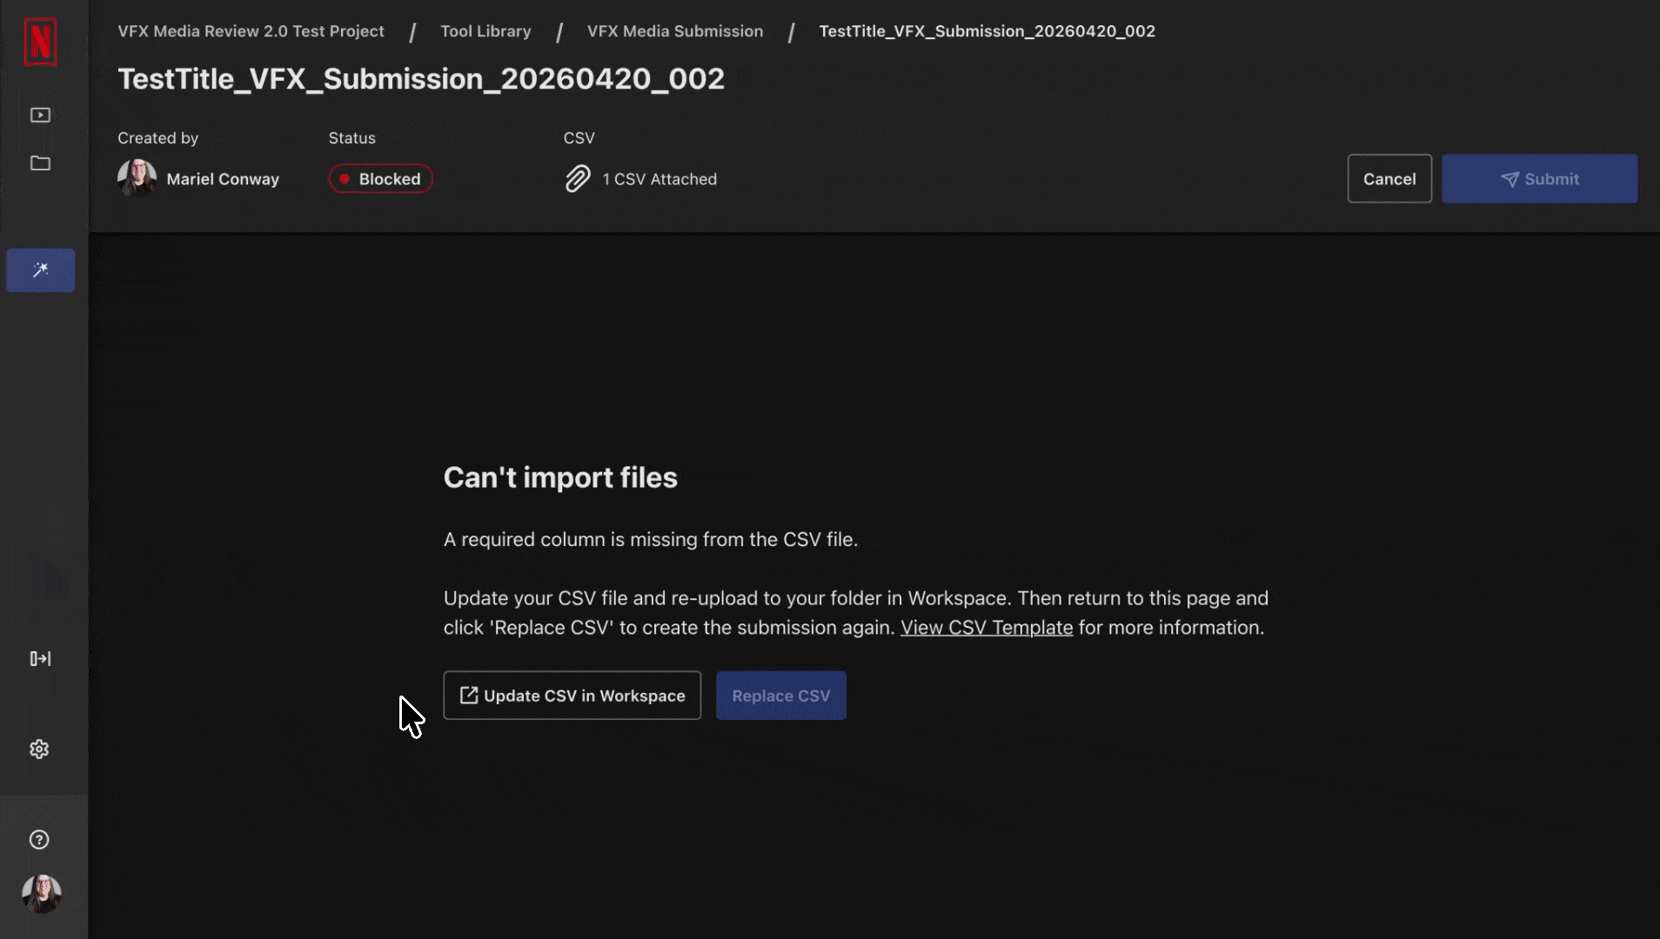Navigate to VFX Media Submission breadcrumb
Screen dimensions: 1660x939
(x=675, y=31)
